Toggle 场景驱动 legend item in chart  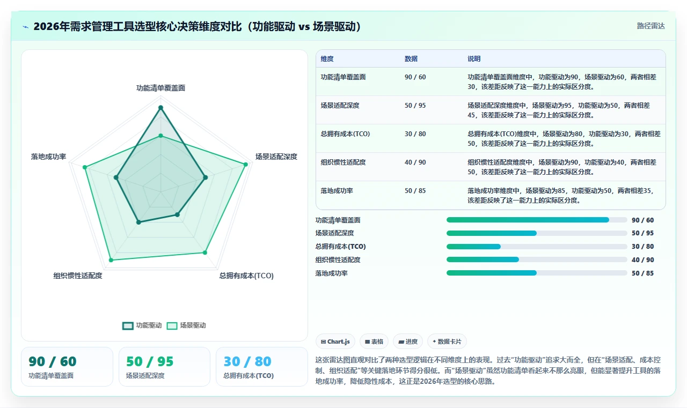(186, 325)
